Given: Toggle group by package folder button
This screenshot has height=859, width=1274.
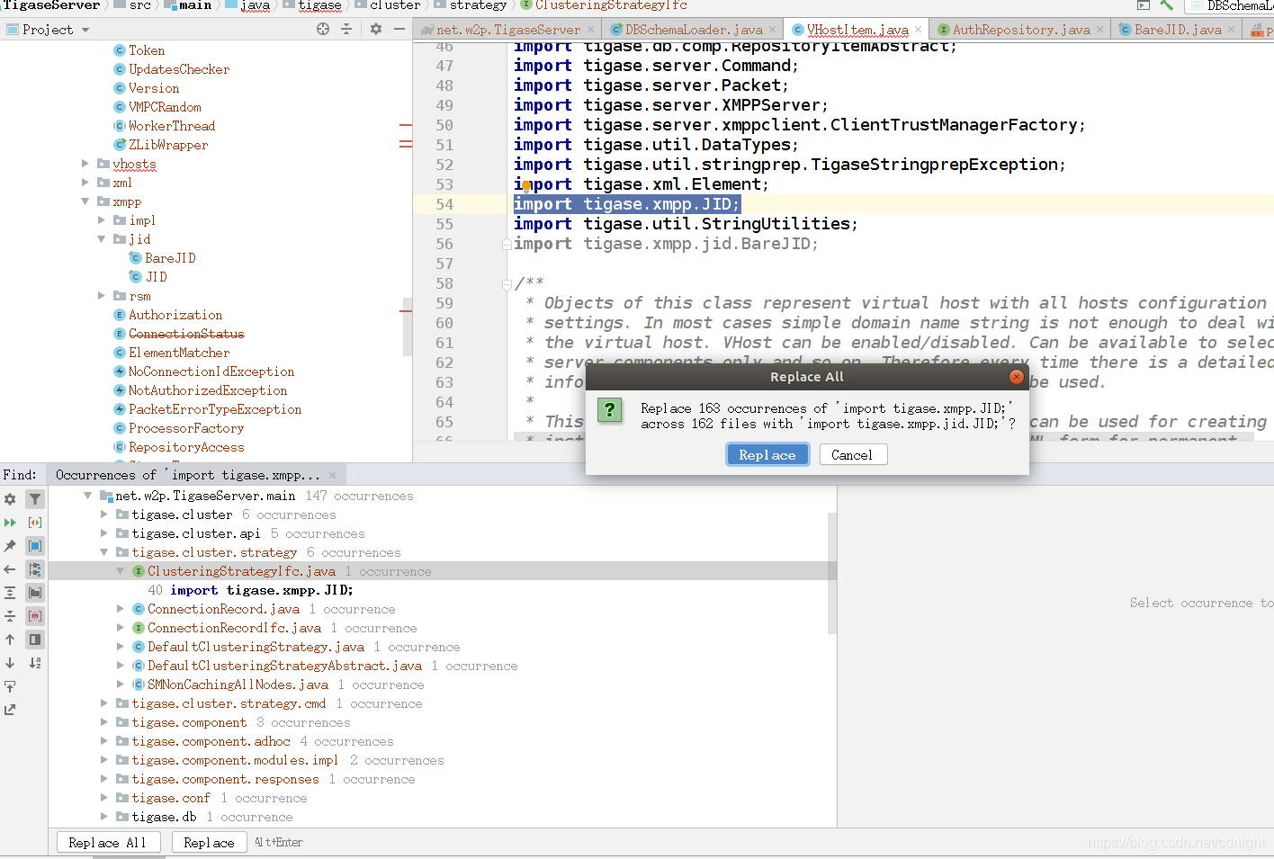Looking at the screenshot, I should coord(35,593).
